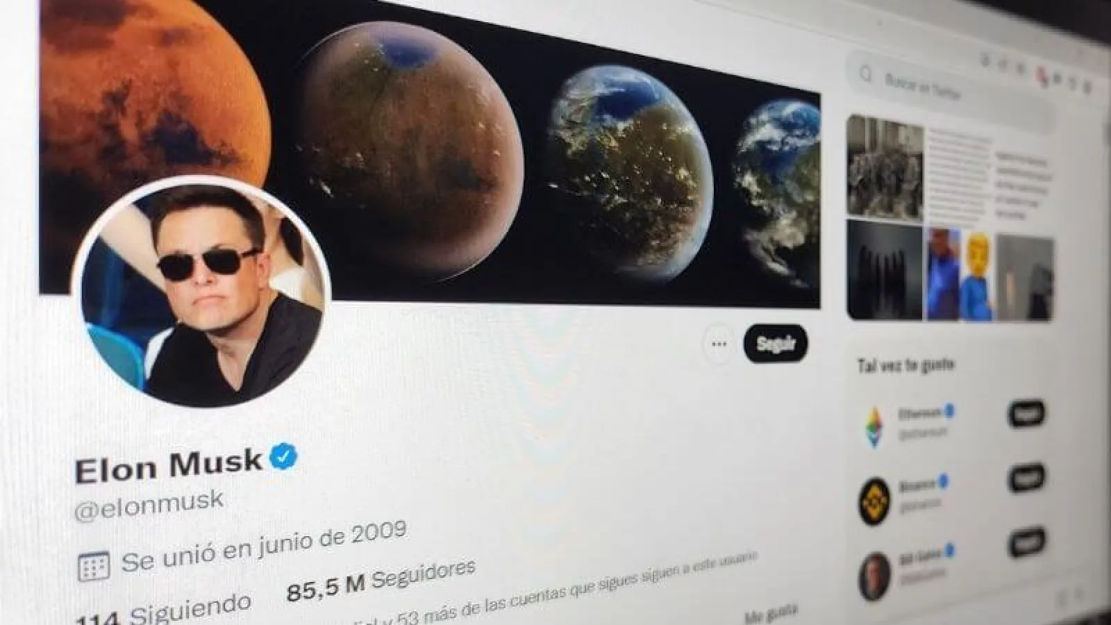
Task: Open the Binance logo avatar in suggestions
Action: pos(874,501)
